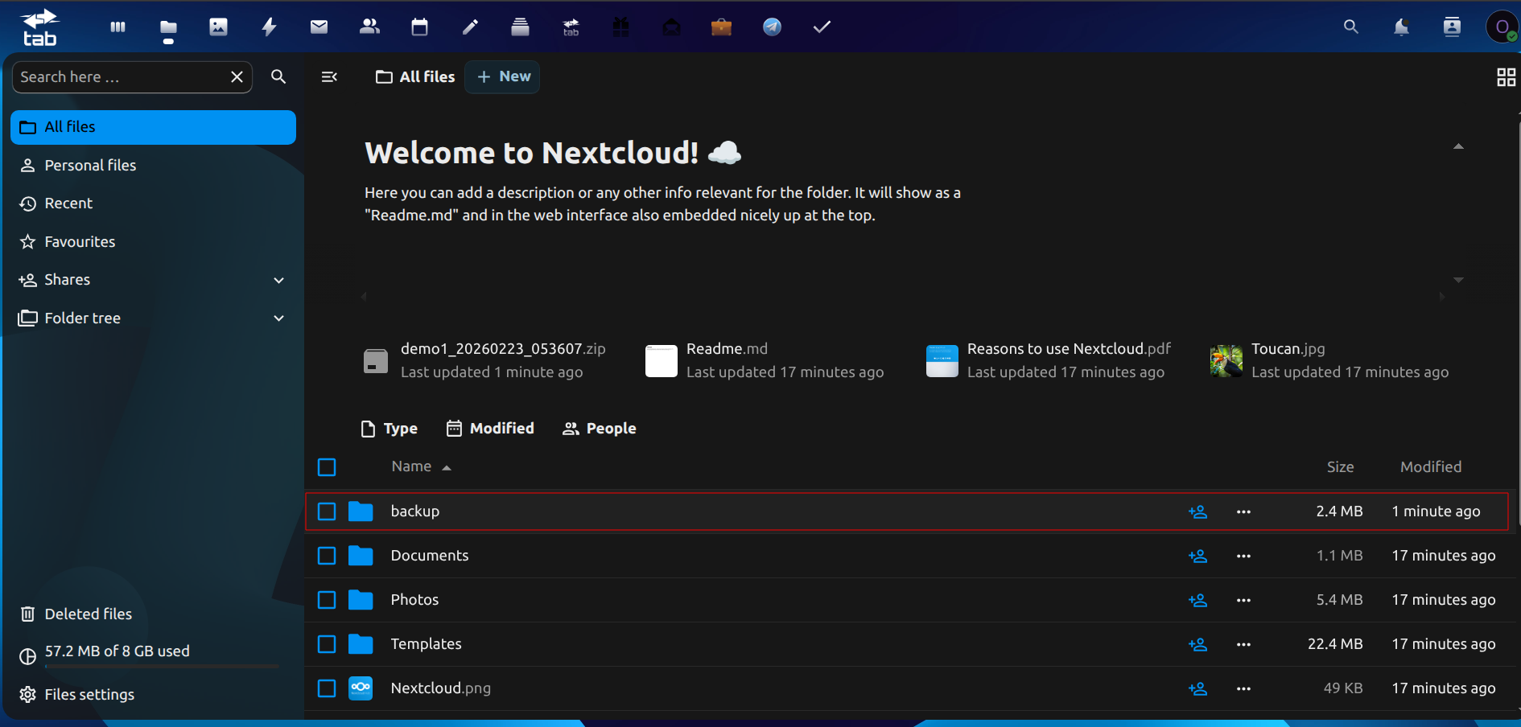Open the Type filter dropdown
Image resolution: width=1521 pixels, height=727 pixels.
pos(390,429)
